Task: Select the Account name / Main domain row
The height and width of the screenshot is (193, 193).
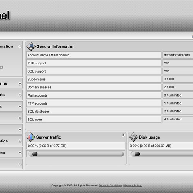Action: (94, 55)
